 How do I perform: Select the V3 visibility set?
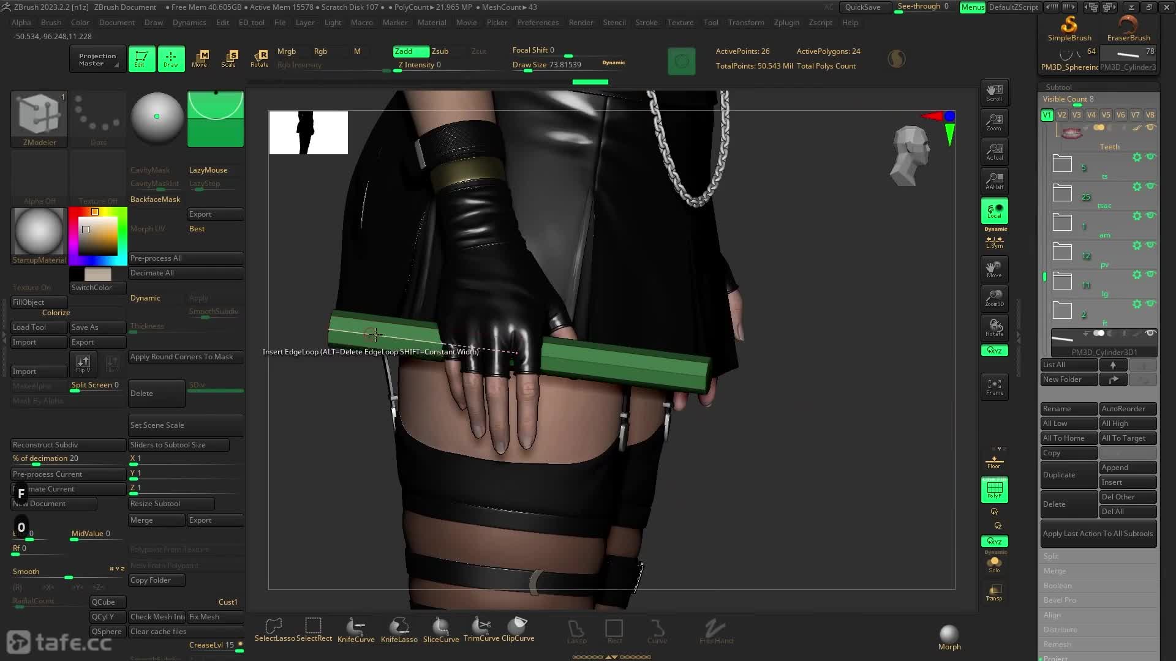(x=1076, y=115)
